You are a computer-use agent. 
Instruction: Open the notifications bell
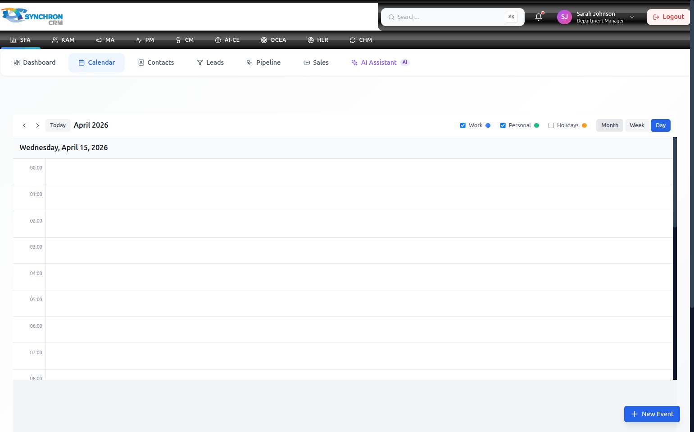(x=539, y=17)
